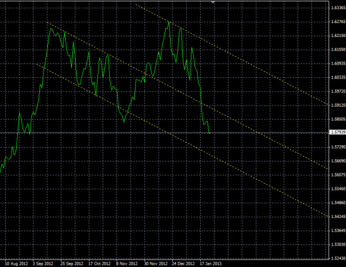Select price label 1.58505

[x=339, y=119]
